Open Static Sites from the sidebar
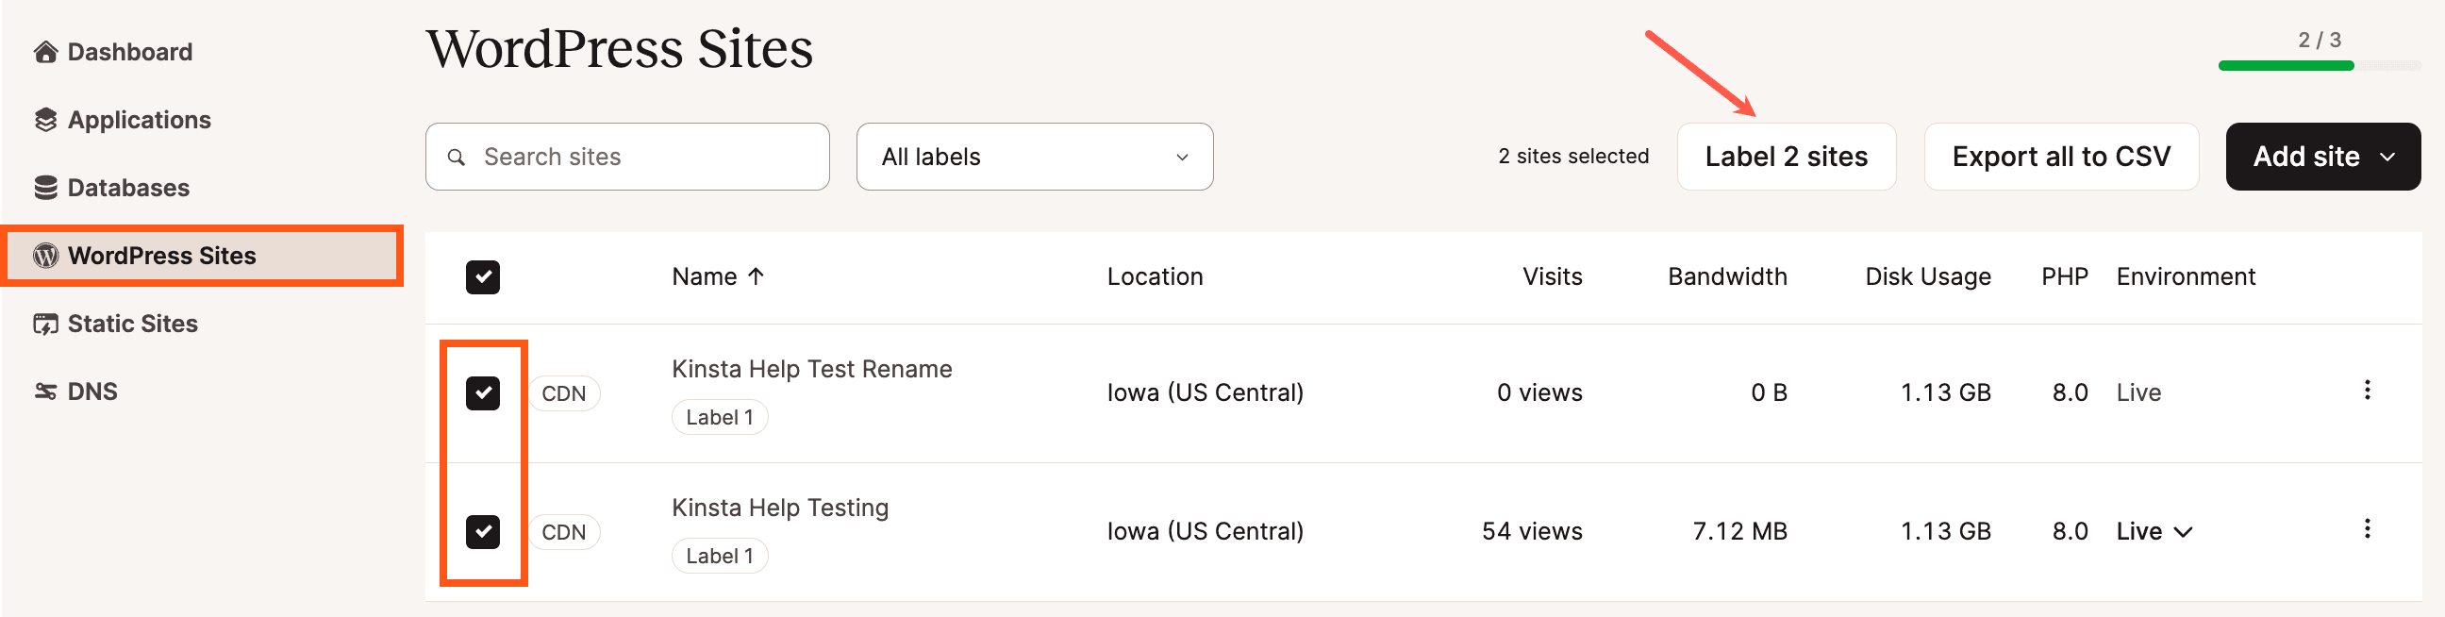2445x617 pixels. pyautogui.click(x=132, y=324)
